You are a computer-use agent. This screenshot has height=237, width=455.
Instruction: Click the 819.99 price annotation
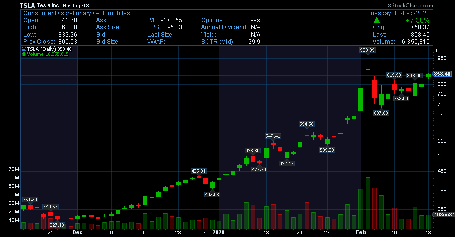click(x=394, y=75)
